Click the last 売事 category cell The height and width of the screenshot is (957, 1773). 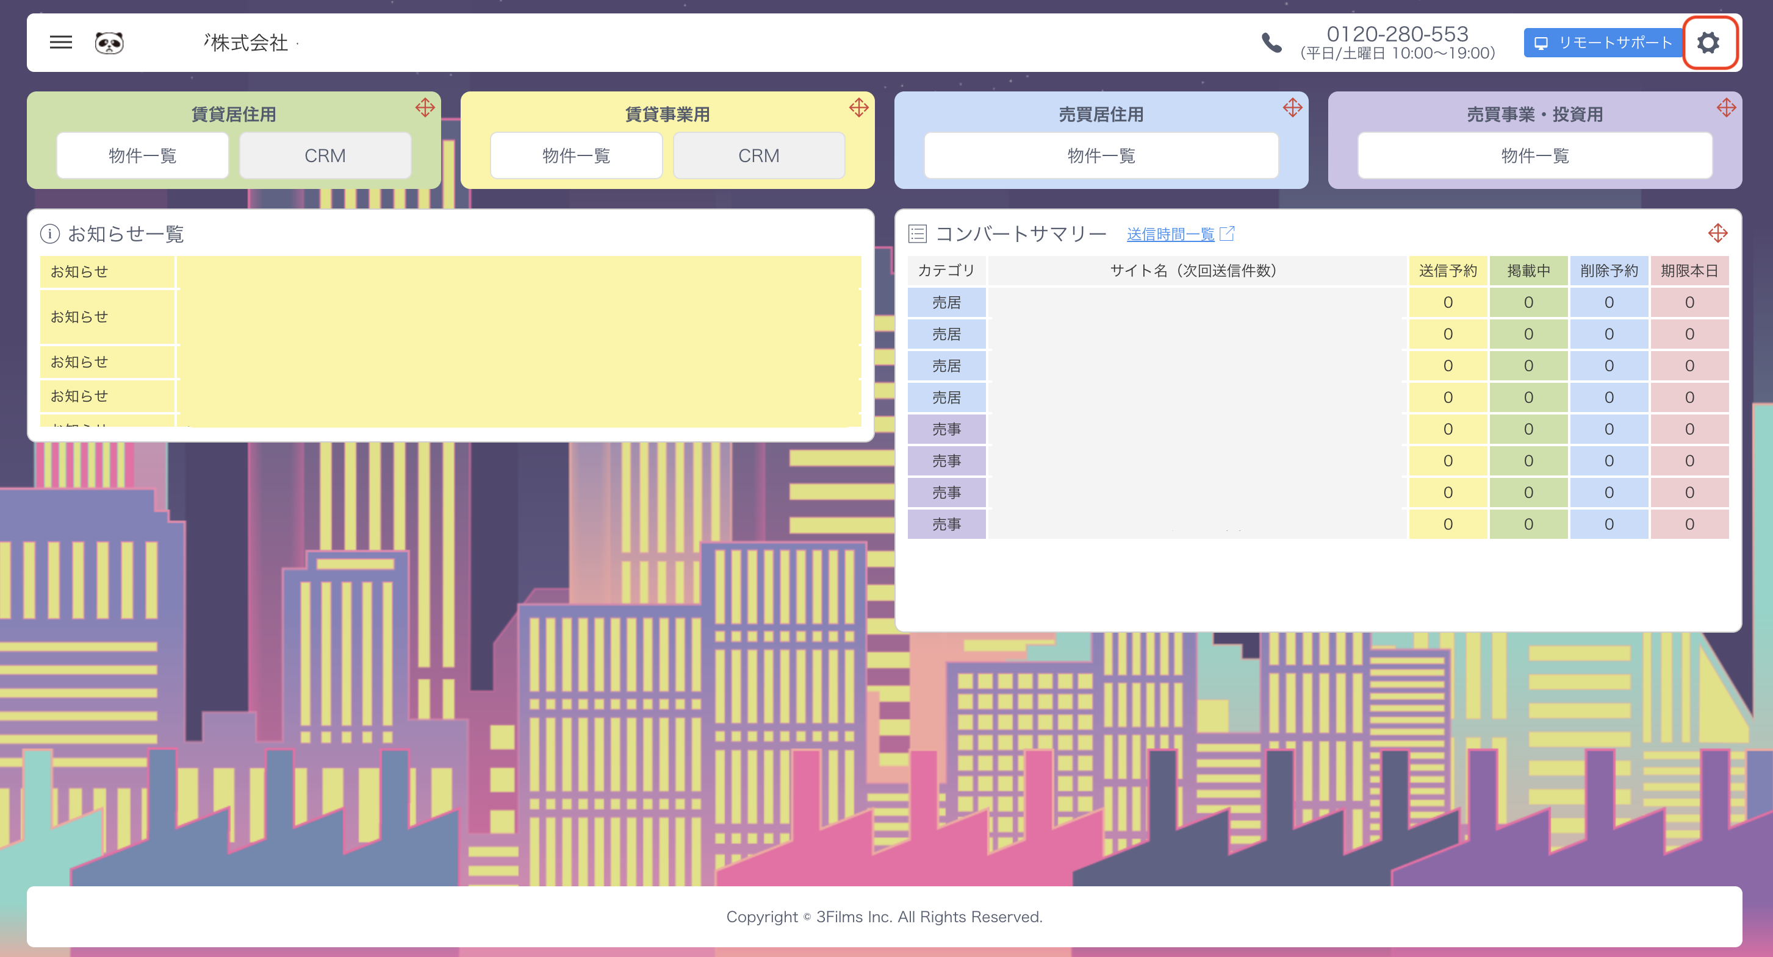coord(946,524)
